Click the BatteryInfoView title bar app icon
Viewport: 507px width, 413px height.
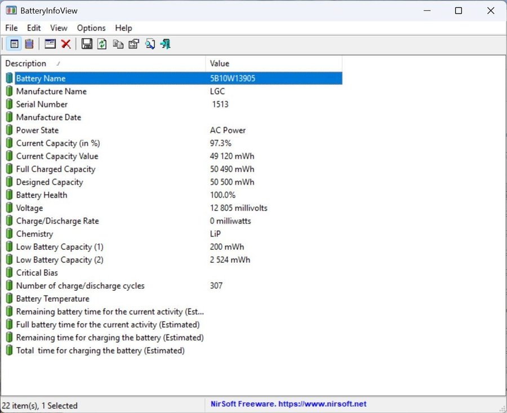click(11, 10)
